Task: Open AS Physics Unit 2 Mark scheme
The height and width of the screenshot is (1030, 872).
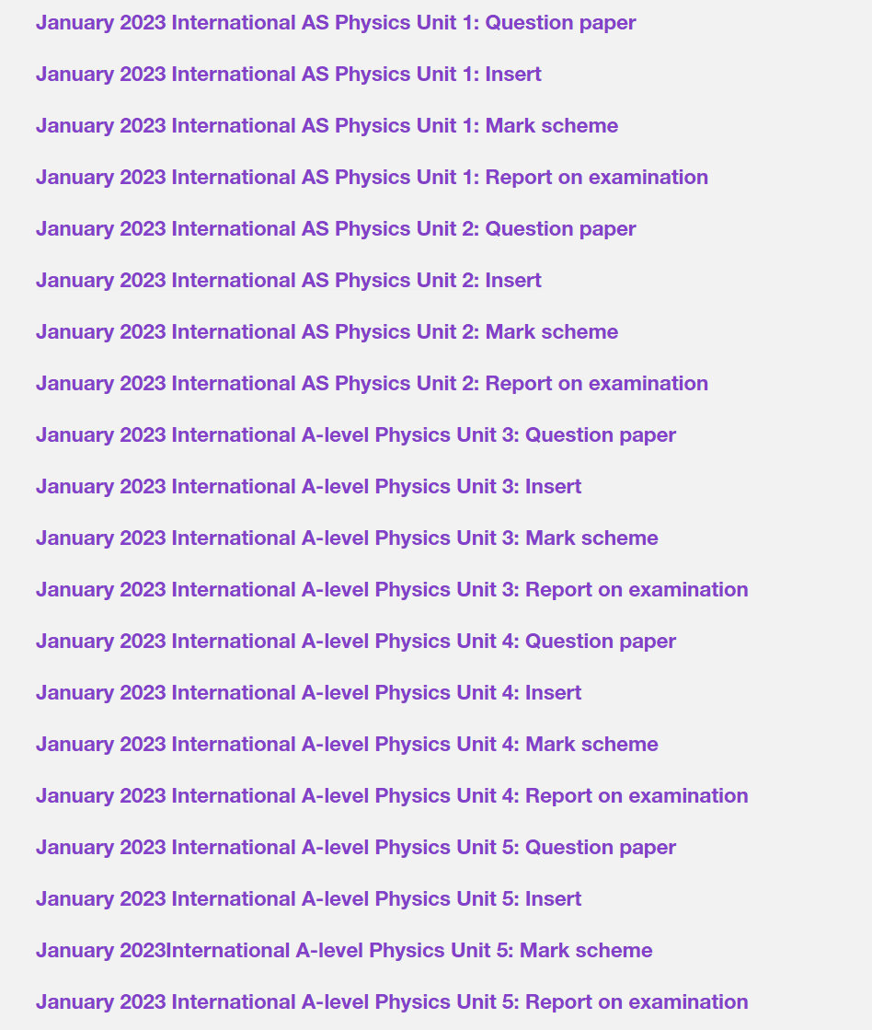Action: pos(327,332)
